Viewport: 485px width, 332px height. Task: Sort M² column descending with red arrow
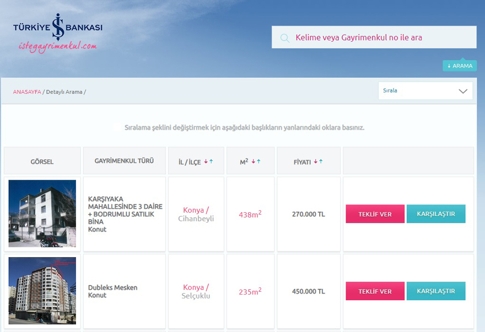point(253,162)
